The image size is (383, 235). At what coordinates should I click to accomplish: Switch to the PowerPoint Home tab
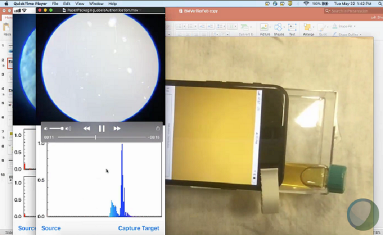(x=8, y=17)
